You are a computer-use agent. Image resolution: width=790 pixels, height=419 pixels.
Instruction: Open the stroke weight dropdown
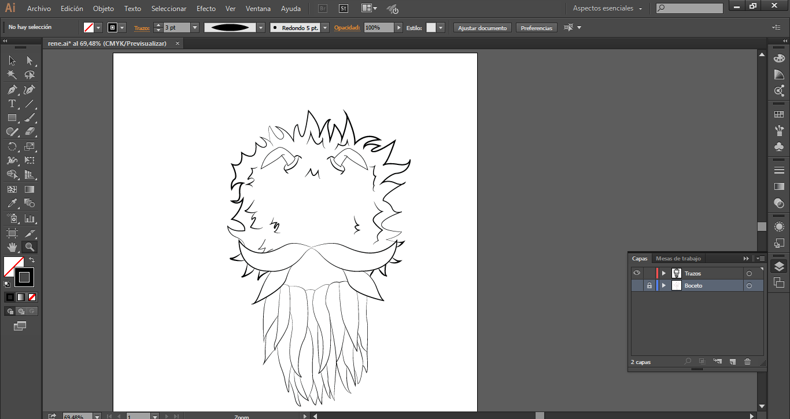pos(194,28)
